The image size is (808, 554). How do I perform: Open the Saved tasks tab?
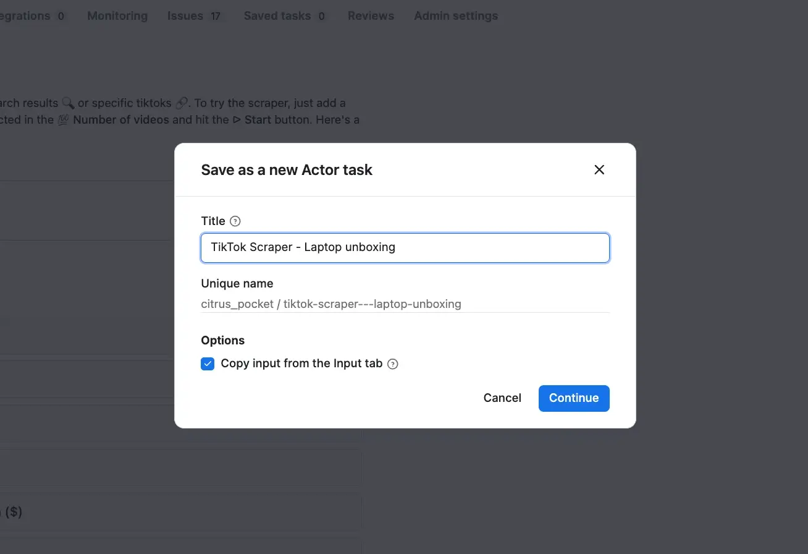(x=276, y=16)
